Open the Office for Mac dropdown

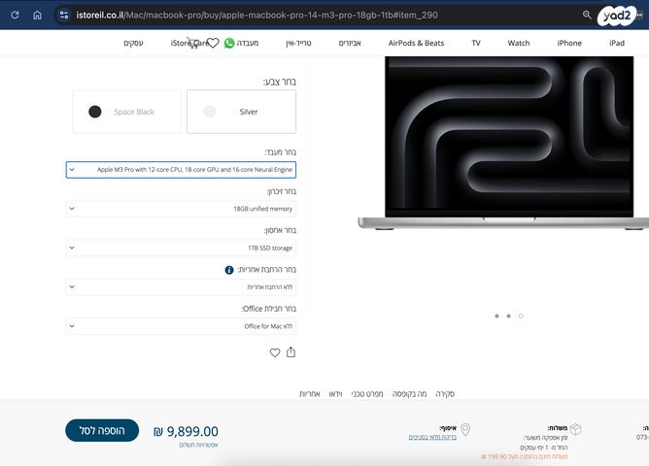coord(181,326)
